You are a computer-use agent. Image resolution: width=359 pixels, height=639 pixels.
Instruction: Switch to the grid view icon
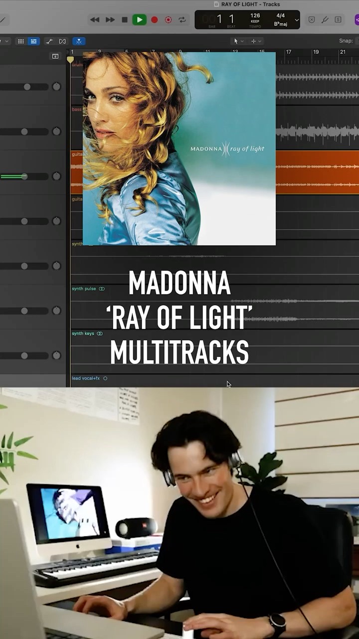pyautogui.click(x=21, y=41)
